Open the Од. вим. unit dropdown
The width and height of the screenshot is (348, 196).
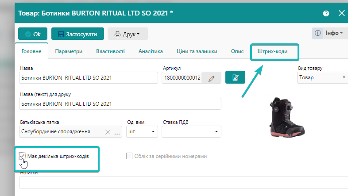(142, 132)
